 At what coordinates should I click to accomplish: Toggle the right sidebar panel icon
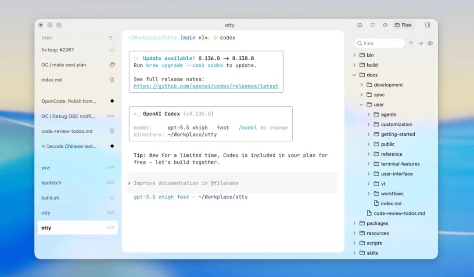pos(427,25)
